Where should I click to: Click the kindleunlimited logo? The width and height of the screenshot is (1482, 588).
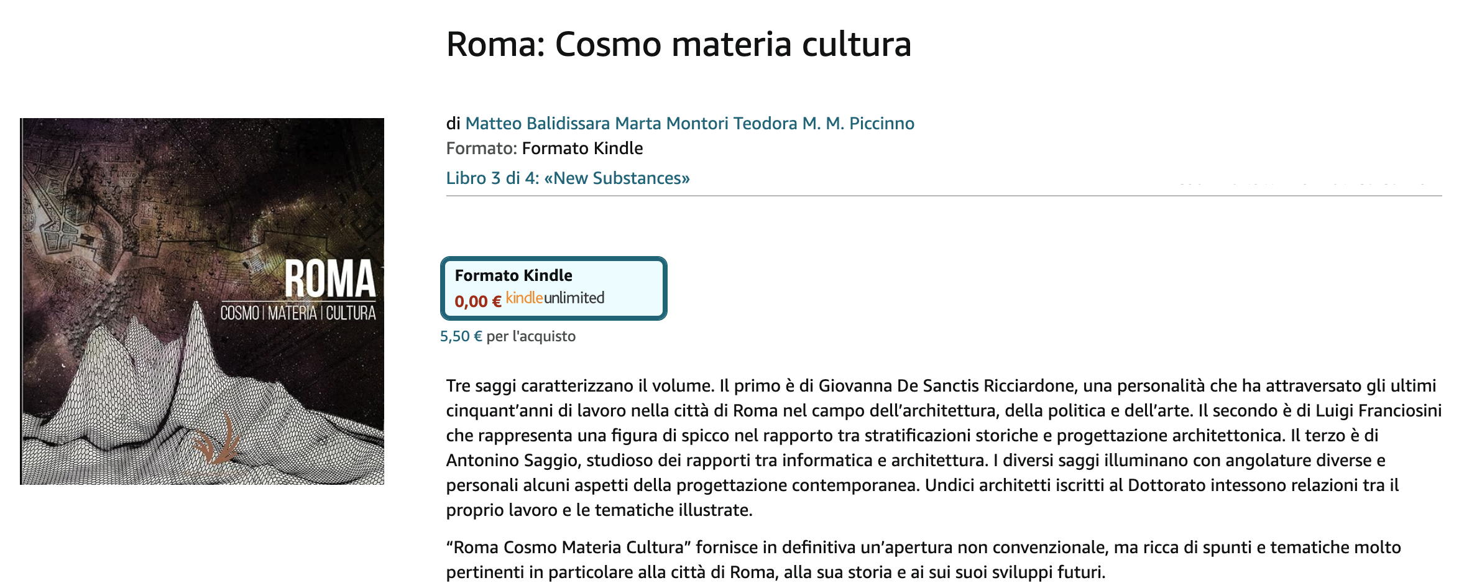click(x=555, y=298)
